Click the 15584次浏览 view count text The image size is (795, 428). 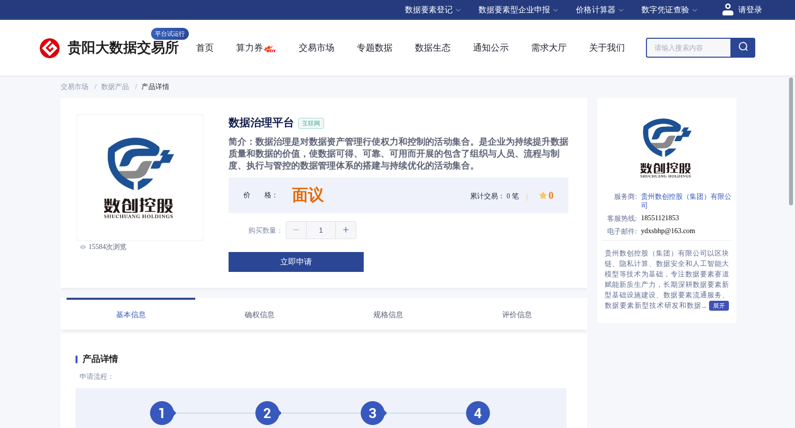[107, 247]
